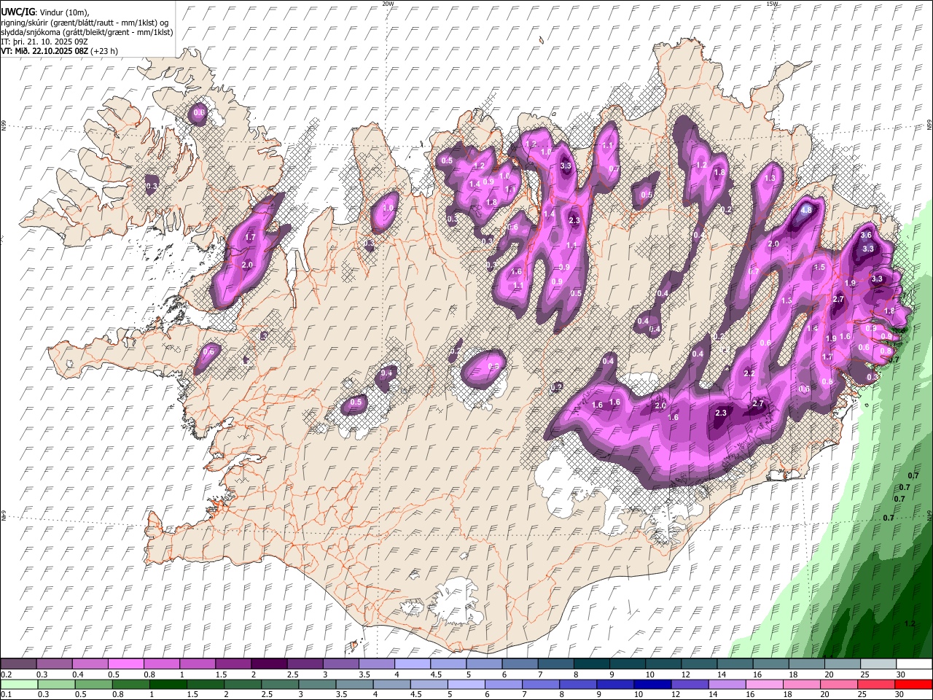Viewport: 933px width, 700px height.
Task: Click the navy blue swatch between 10 and 12
Action: click(x=652, y=685)
